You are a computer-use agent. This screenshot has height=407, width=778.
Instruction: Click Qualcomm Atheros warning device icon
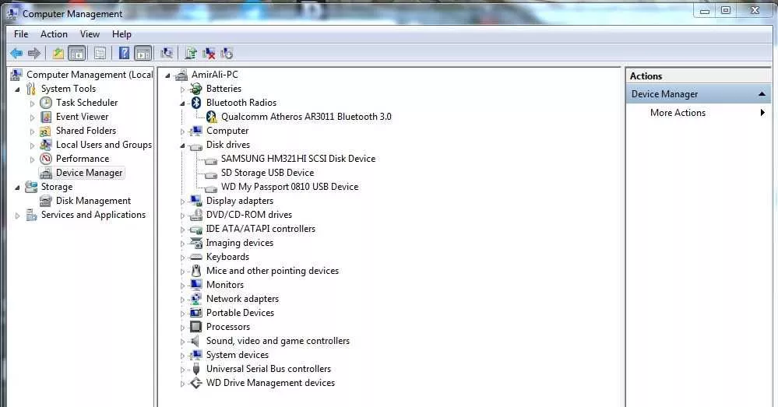(x=211, y=117)
